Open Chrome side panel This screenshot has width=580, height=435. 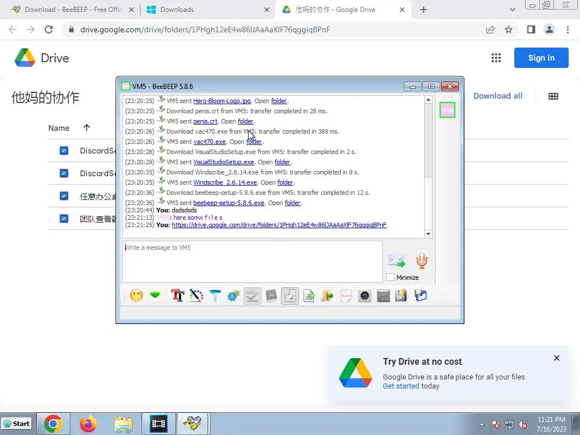point(531,29)
